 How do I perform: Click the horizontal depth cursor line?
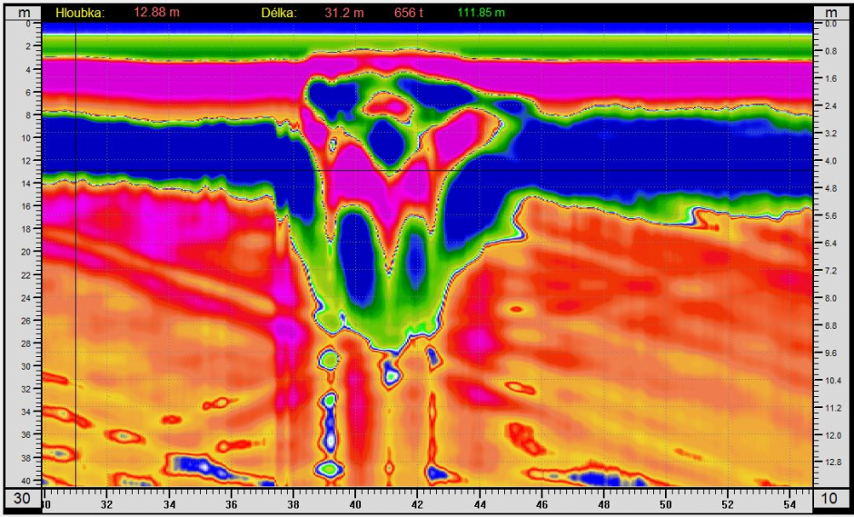tap(428, 171)
